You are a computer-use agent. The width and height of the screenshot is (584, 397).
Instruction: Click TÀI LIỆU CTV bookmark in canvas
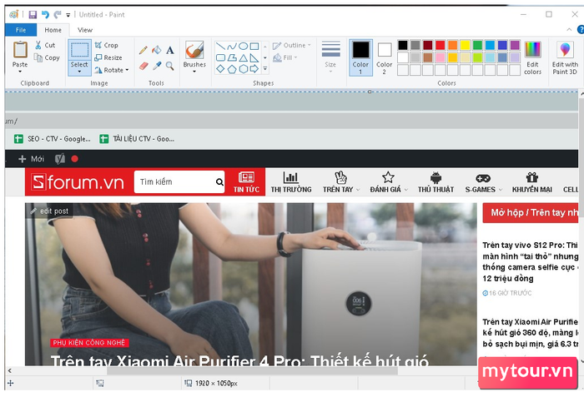(x=137, y=139)
